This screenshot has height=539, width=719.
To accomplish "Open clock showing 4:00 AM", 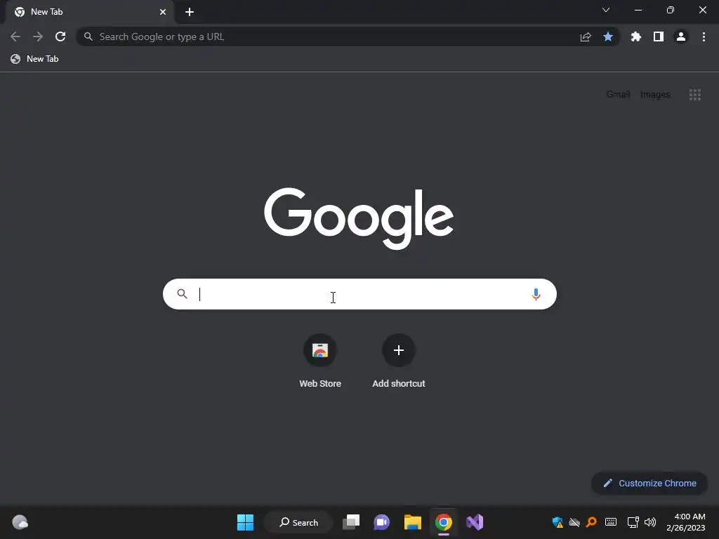I will (x=686, y=522).
